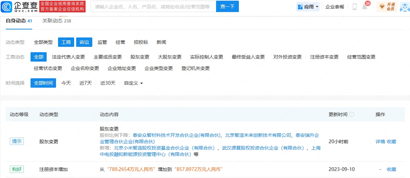
Task: Select the 今天 time option
Action: point(66,83)
